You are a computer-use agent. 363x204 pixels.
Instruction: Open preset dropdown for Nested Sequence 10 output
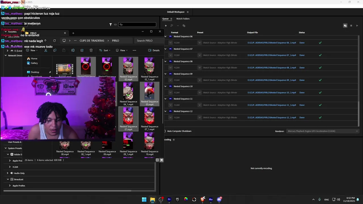coord(200,93)
